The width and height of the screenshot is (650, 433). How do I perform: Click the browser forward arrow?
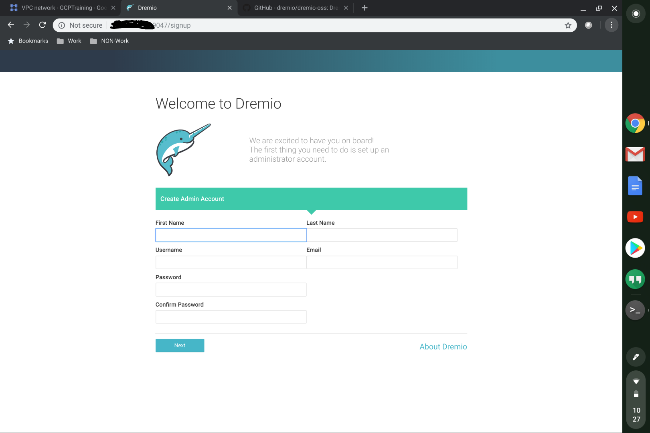[x=26, y=25]
